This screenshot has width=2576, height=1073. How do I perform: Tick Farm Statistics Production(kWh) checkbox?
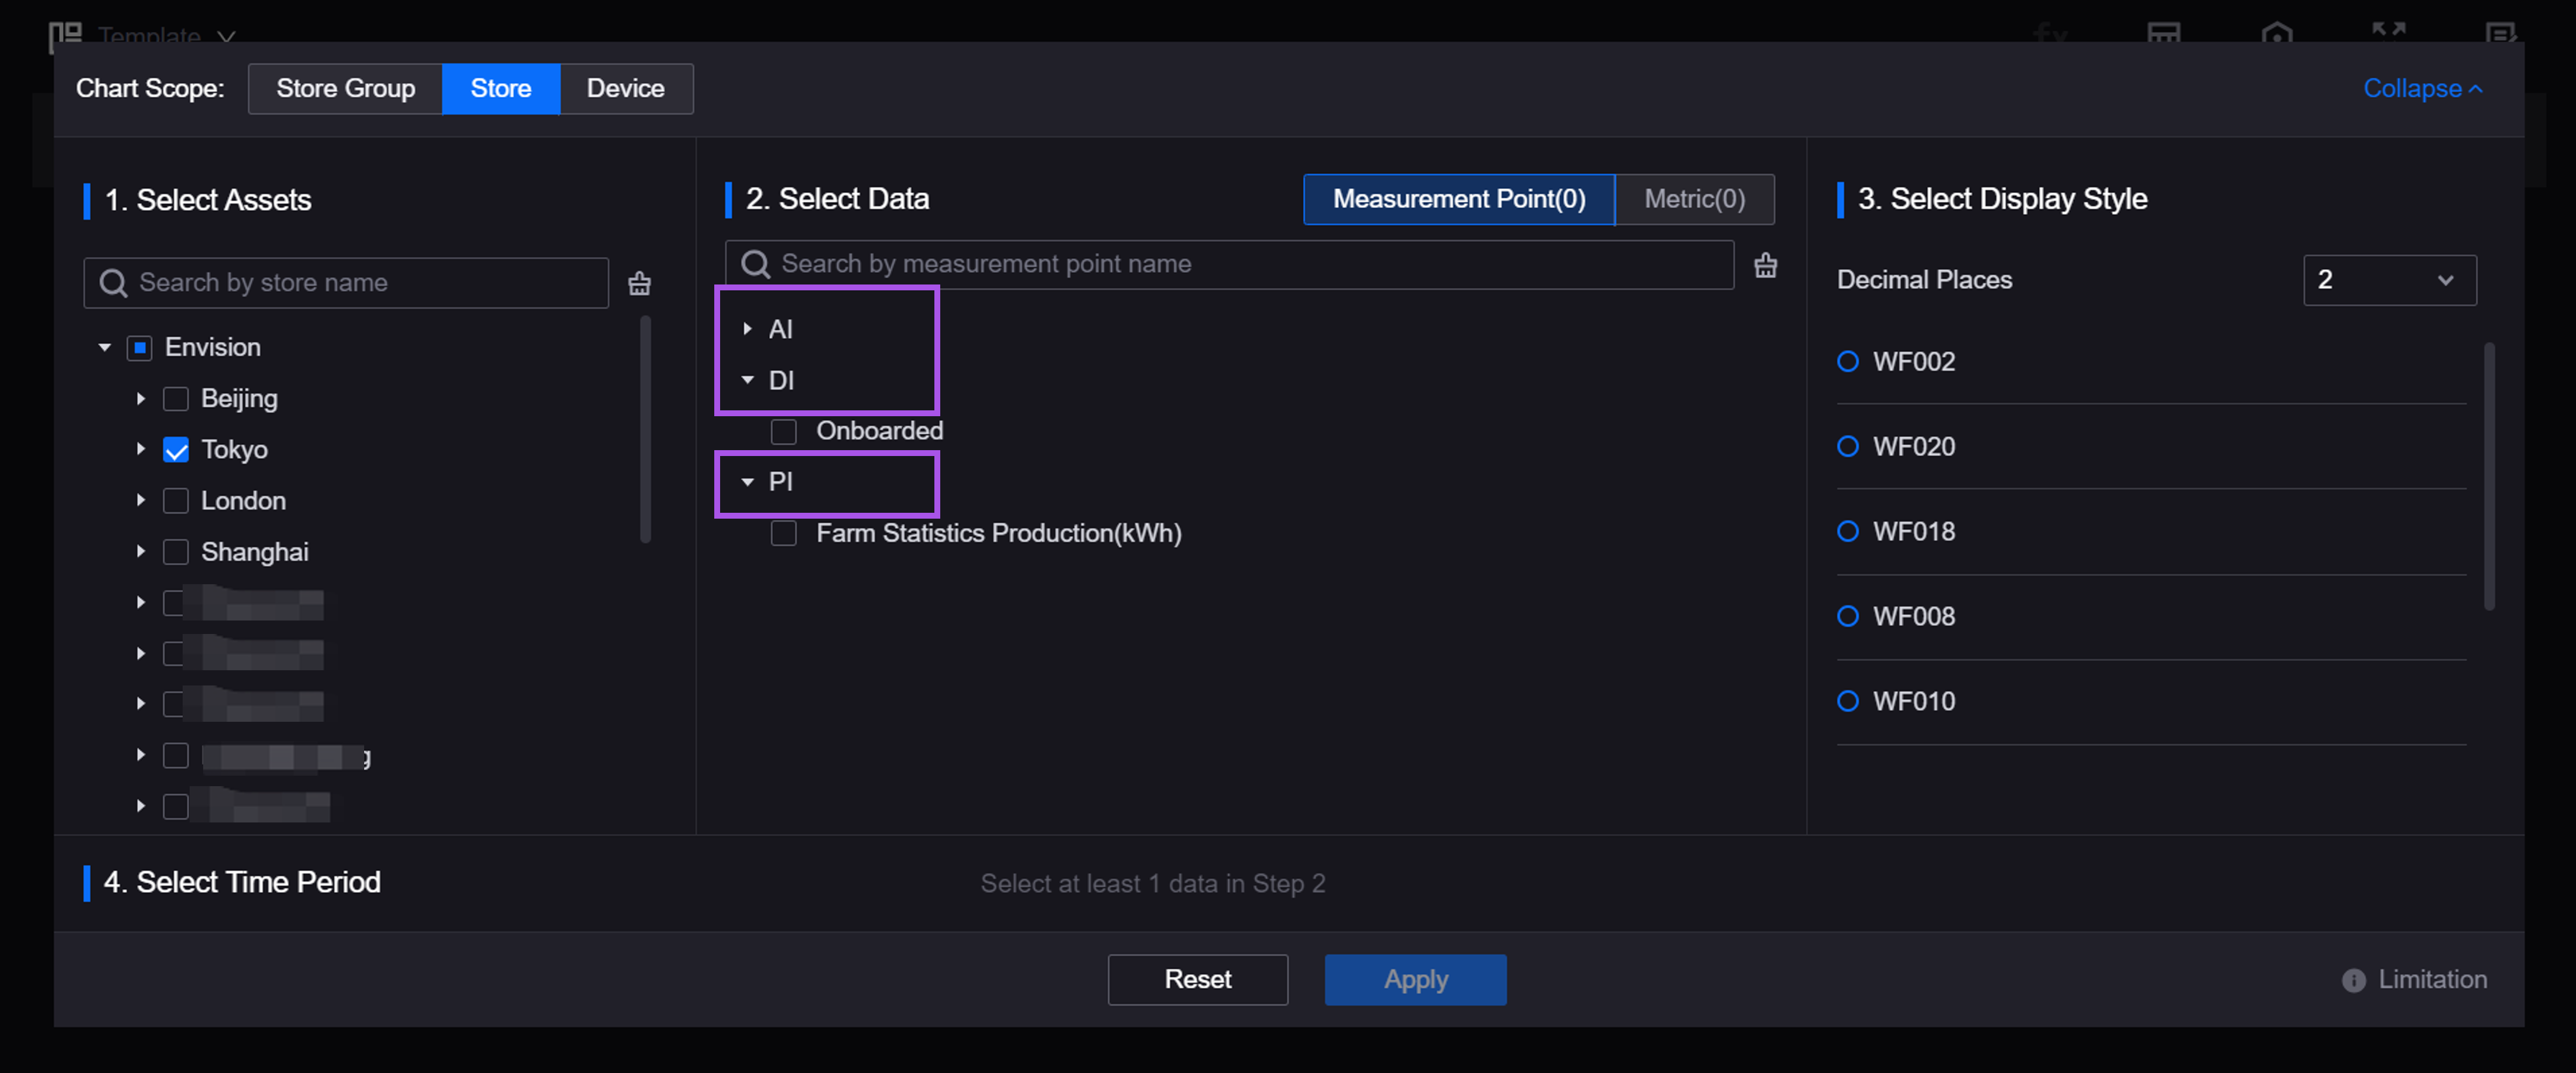(x=784, y=533)
